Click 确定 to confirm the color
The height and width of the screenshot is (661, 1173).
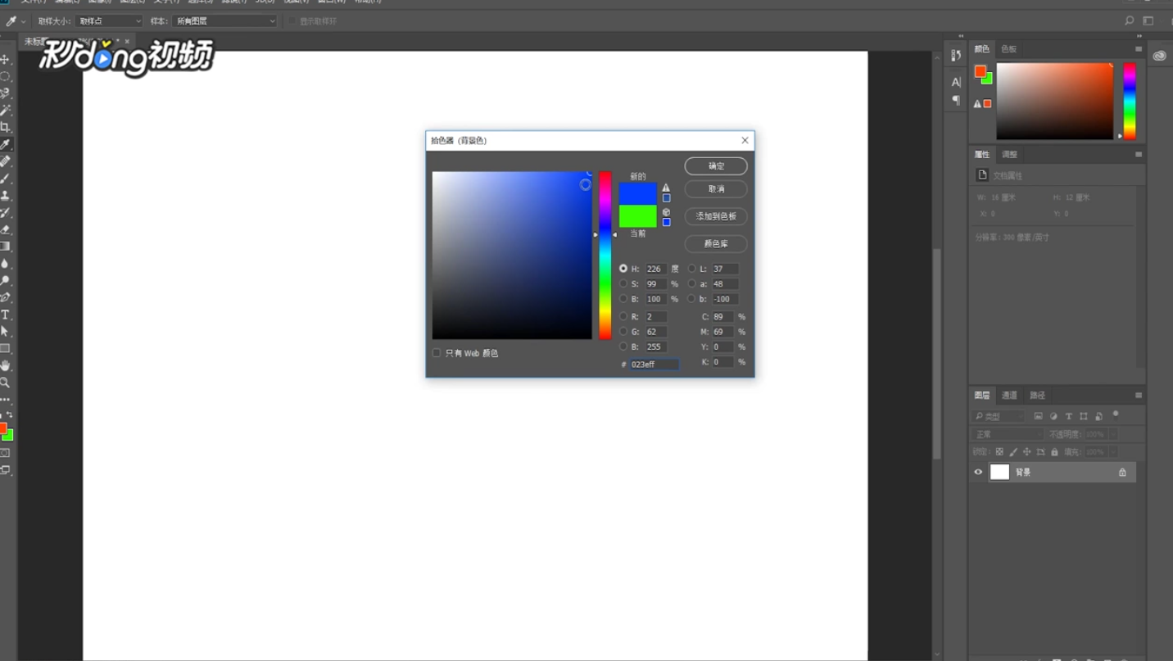(x=716, y=166)
